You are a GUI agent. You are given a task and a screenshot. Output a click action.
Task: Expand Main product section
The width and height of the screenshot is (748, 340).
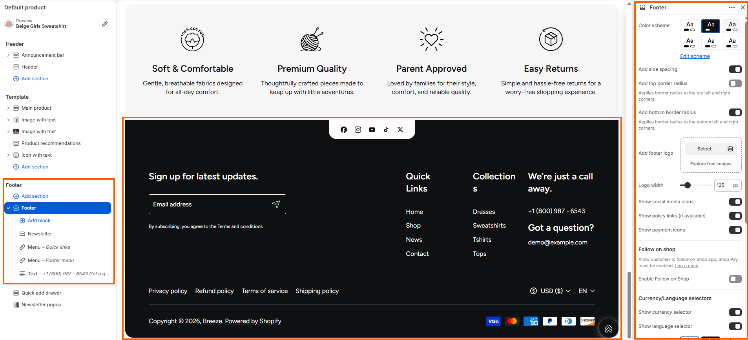click(x=8, y=108)
